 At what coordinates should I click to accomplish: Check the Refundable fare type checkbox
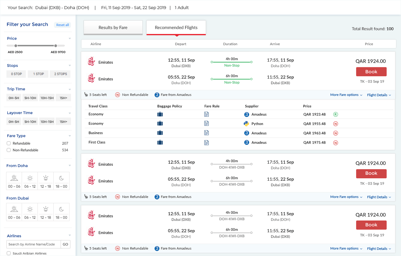[x=9, y=143]
